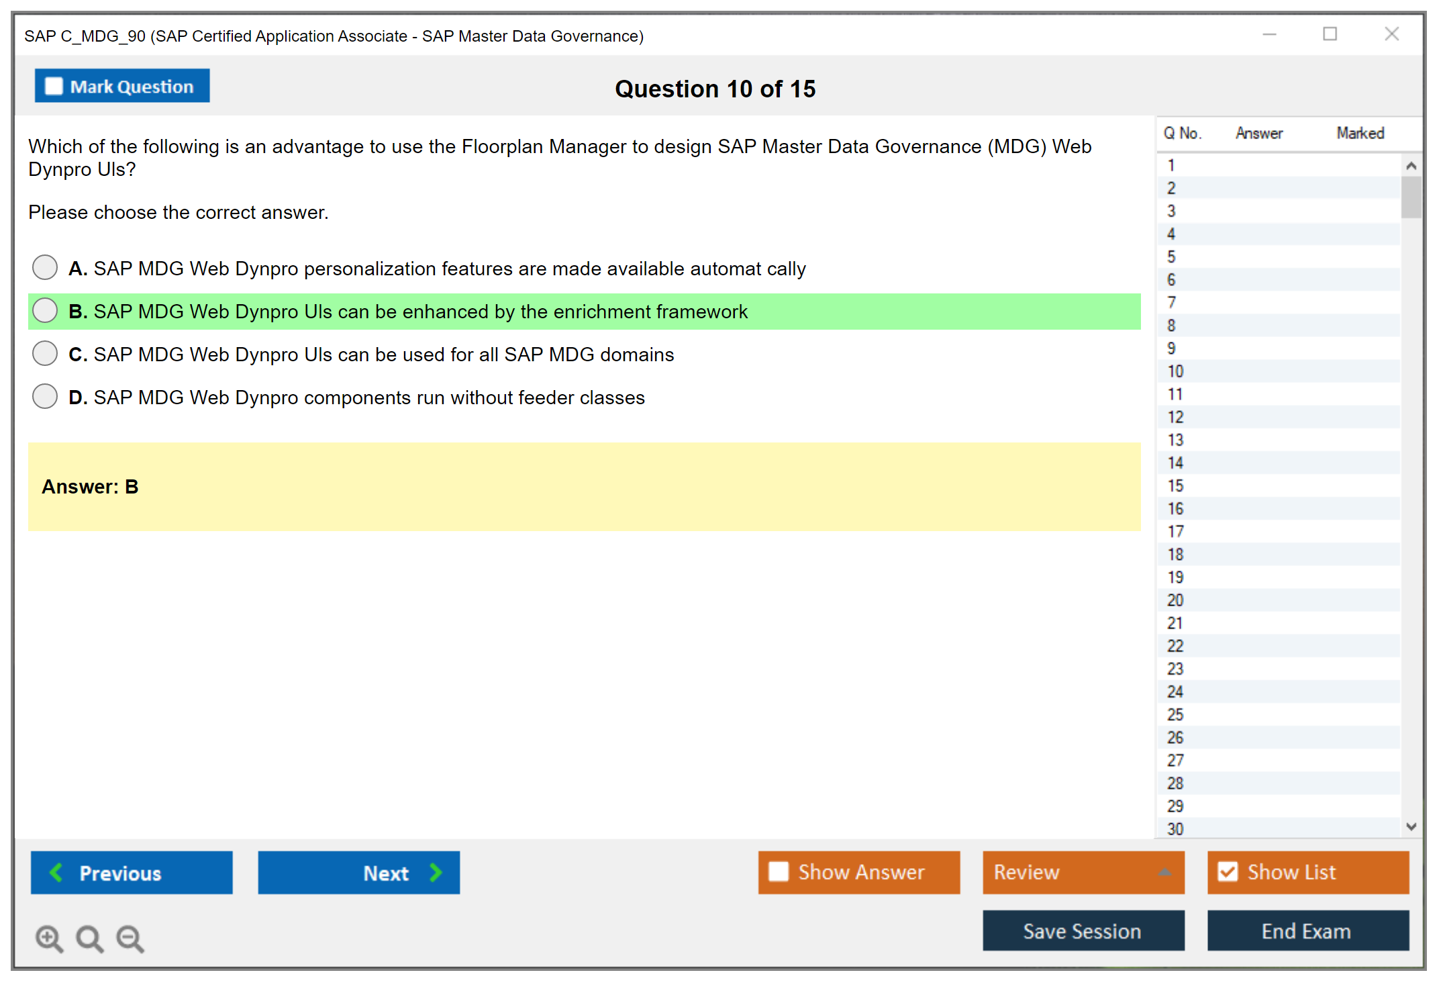Maximize the exam window

pos(1330,34)
